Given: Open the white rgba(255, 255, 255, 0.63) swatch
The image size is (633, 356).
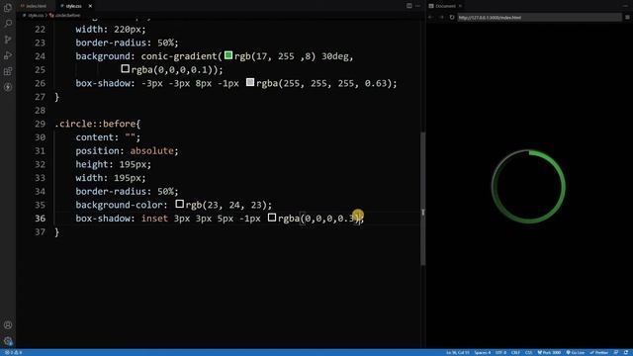Looking at the screenshot, I should pyautogui.click(x=250, y=82).
